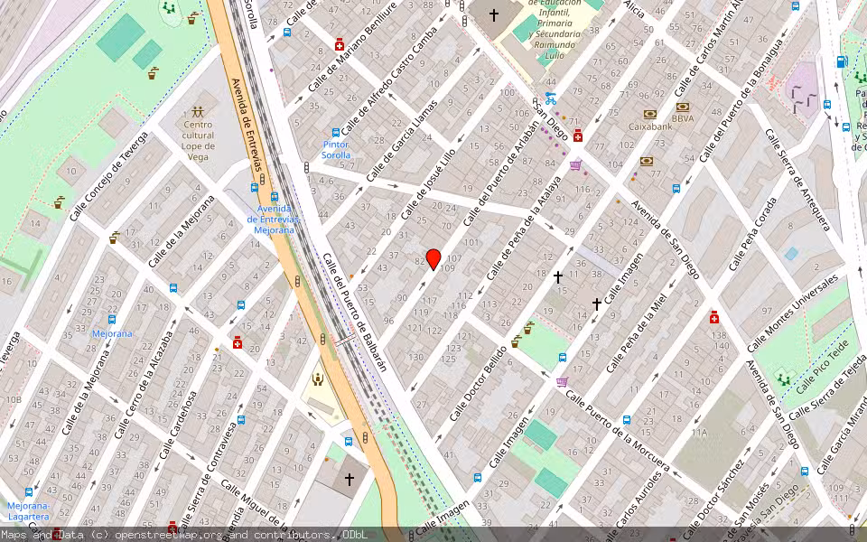
Task: Click the pharmacy icon on Avenida San Diego corner
Action: coord(578,135)
